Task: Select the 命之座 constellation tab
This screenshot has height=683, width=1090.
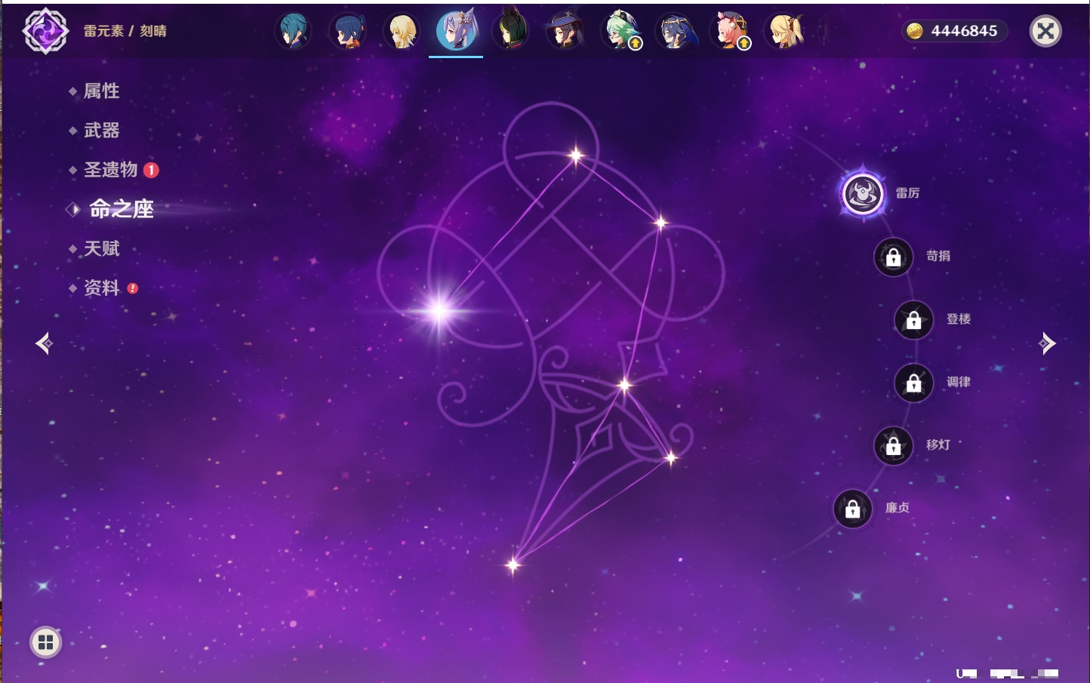Action: [121, 209]
